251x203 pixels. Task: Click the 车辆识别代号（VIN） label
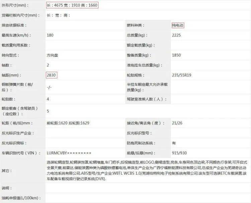pyautogui.click(x=21, y=153)
